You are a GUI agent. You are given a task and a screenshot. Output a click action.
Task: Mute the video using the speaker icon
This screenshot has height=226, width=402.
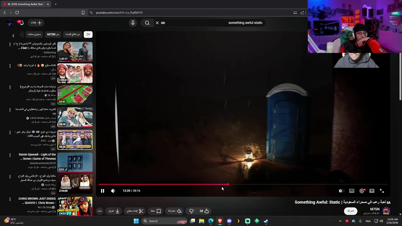[x=113, y=191]
